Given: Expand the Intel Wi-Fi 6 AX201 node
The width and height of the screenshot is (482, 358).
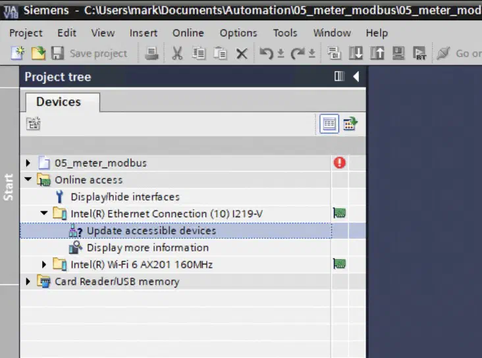Looking at the screenshot, I should 44,265.
